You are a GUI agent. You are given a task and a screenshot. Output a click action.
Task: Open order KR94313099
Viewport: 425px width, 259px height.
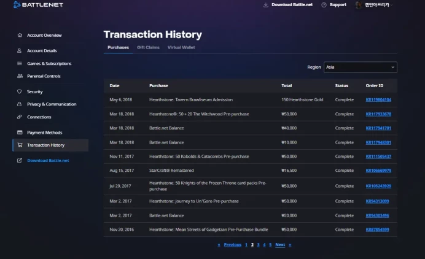point(377,201)
